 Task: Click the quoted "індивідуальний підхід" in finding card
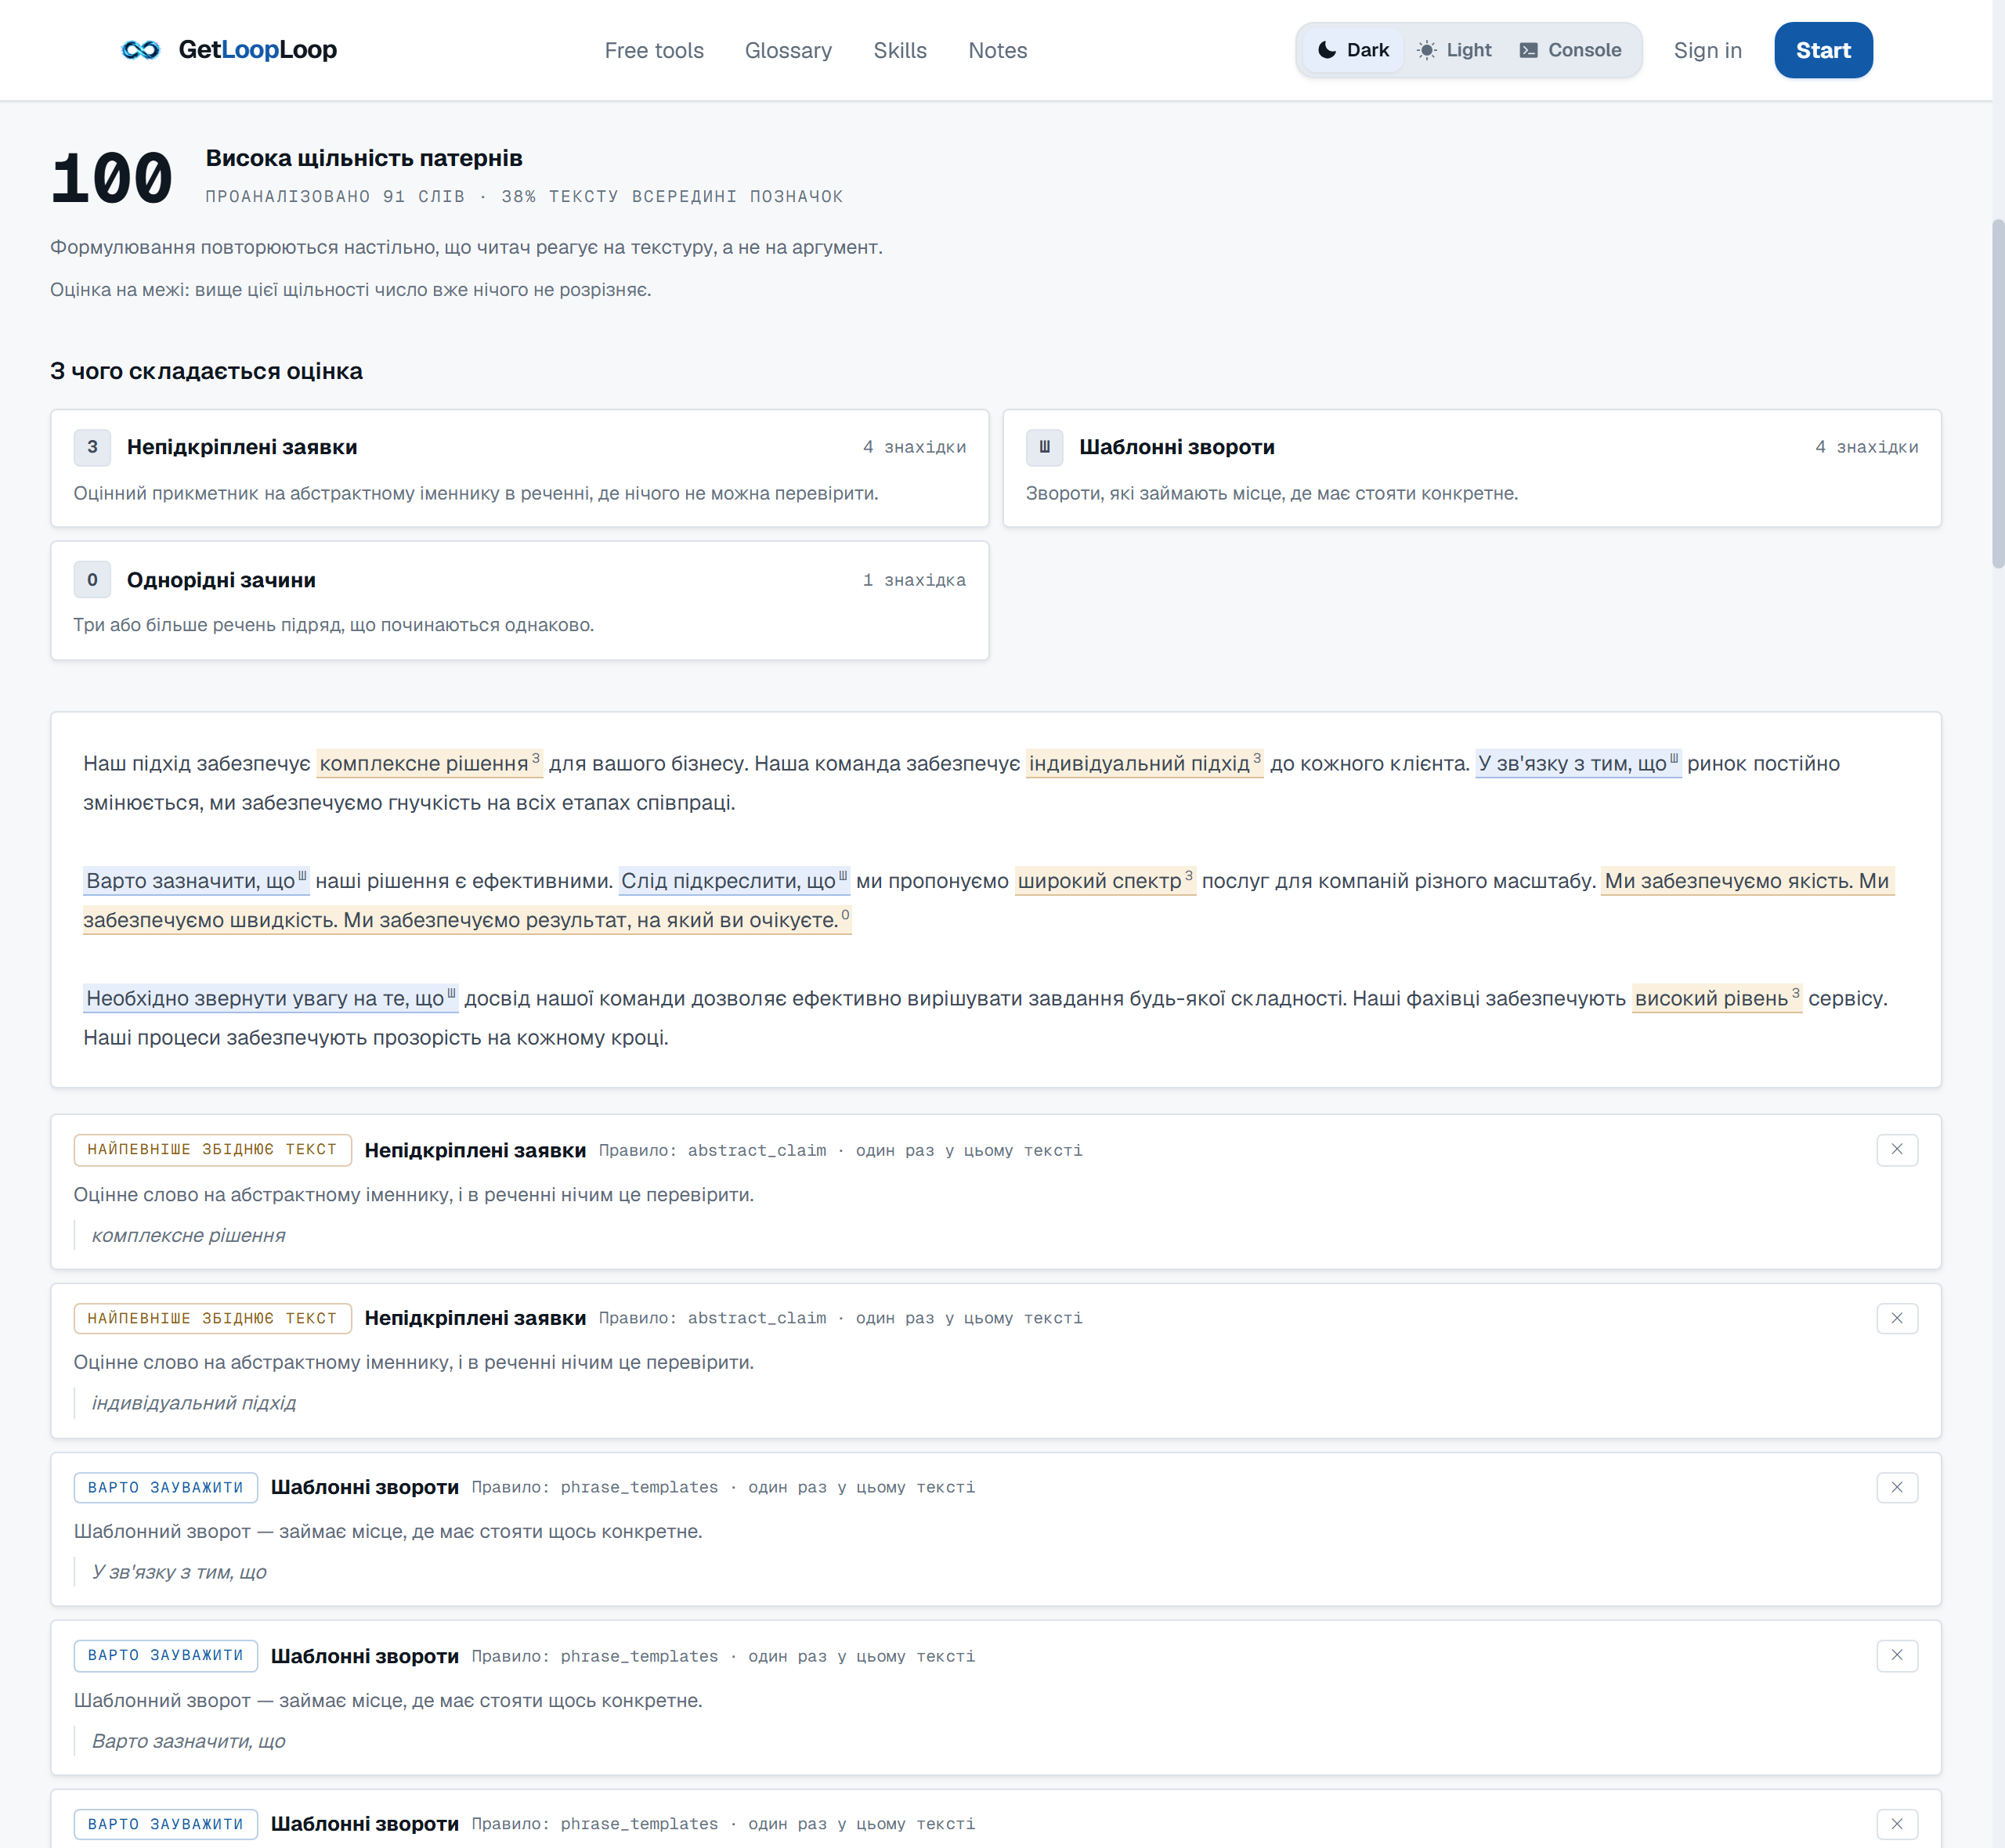[x=194, y=1404]
